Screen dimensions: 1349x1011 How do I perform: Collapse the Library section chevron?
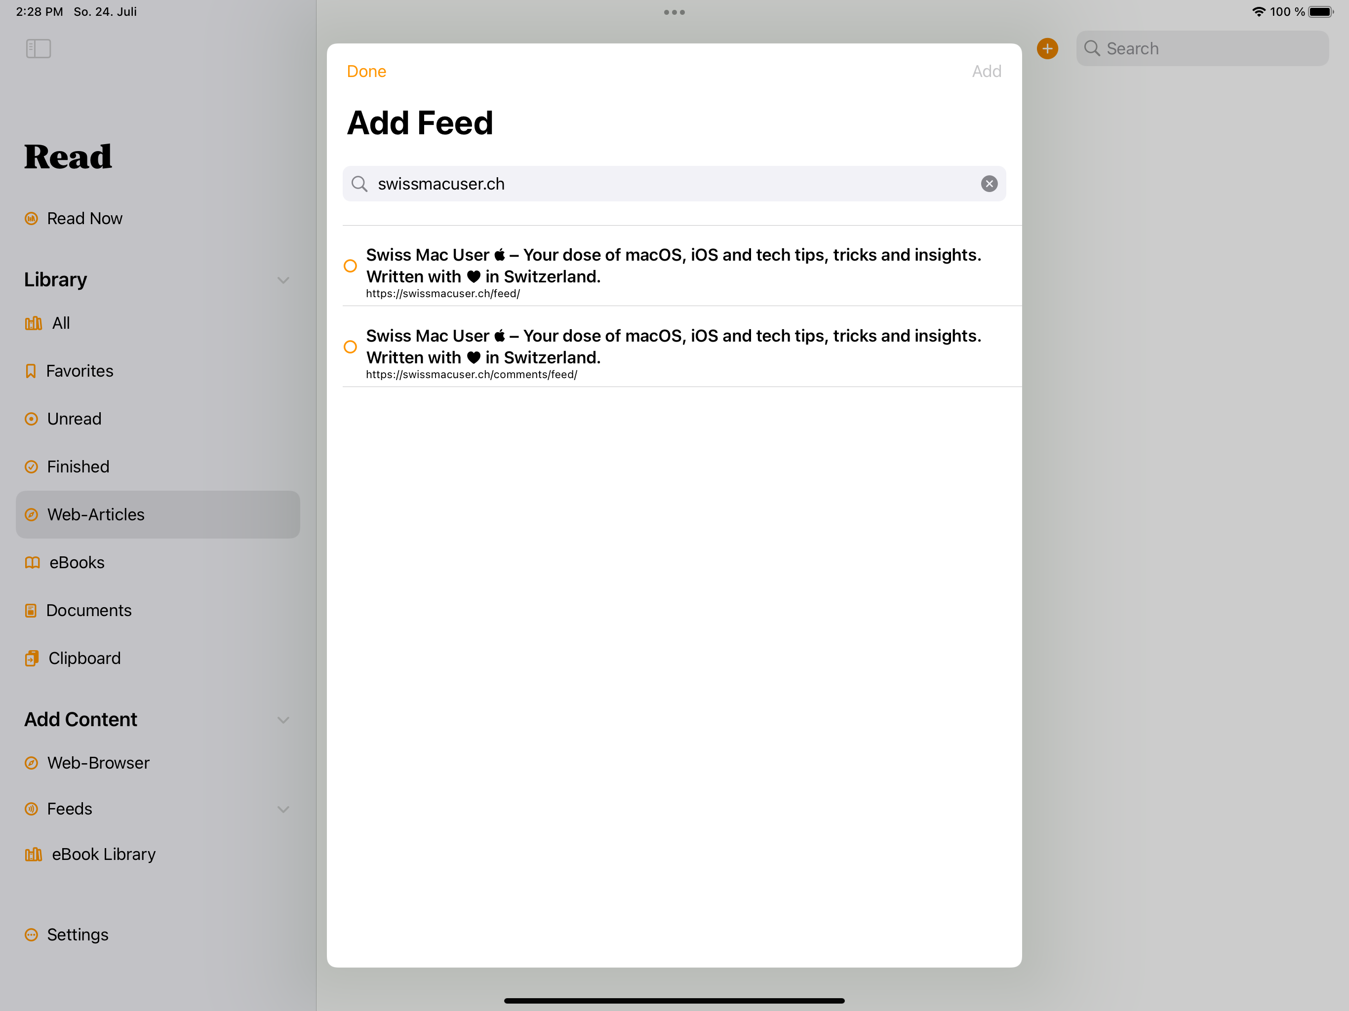pyautogui.click(x=283, y=280)
